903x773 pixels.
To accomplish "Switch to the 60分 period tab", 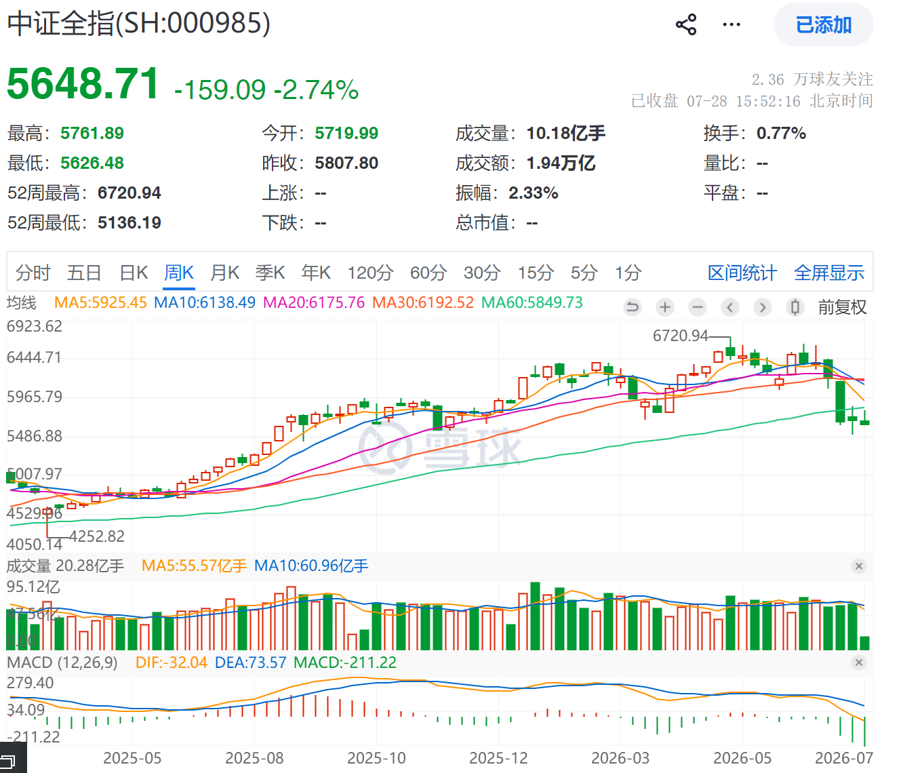I will (x=428, y=273).
